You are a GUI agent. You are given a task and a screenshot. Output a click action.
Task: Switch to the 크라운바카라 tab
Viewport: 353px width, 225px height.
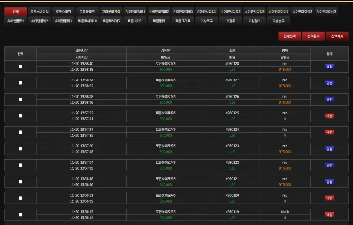(111, 11)
